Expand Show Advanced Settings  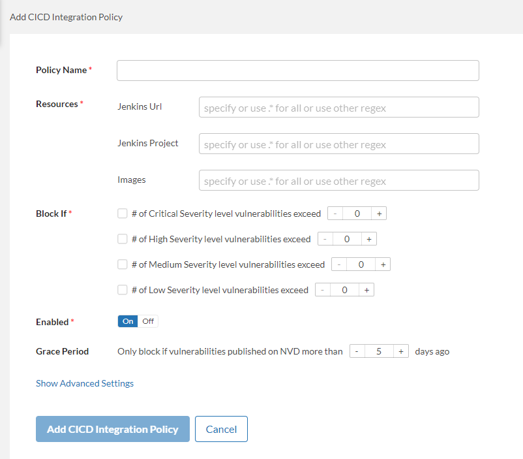coord(85,383)
